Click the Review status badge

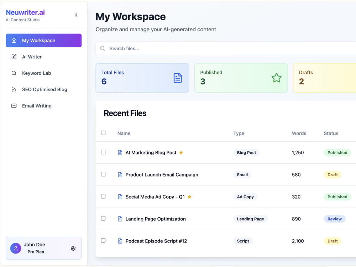335,219
